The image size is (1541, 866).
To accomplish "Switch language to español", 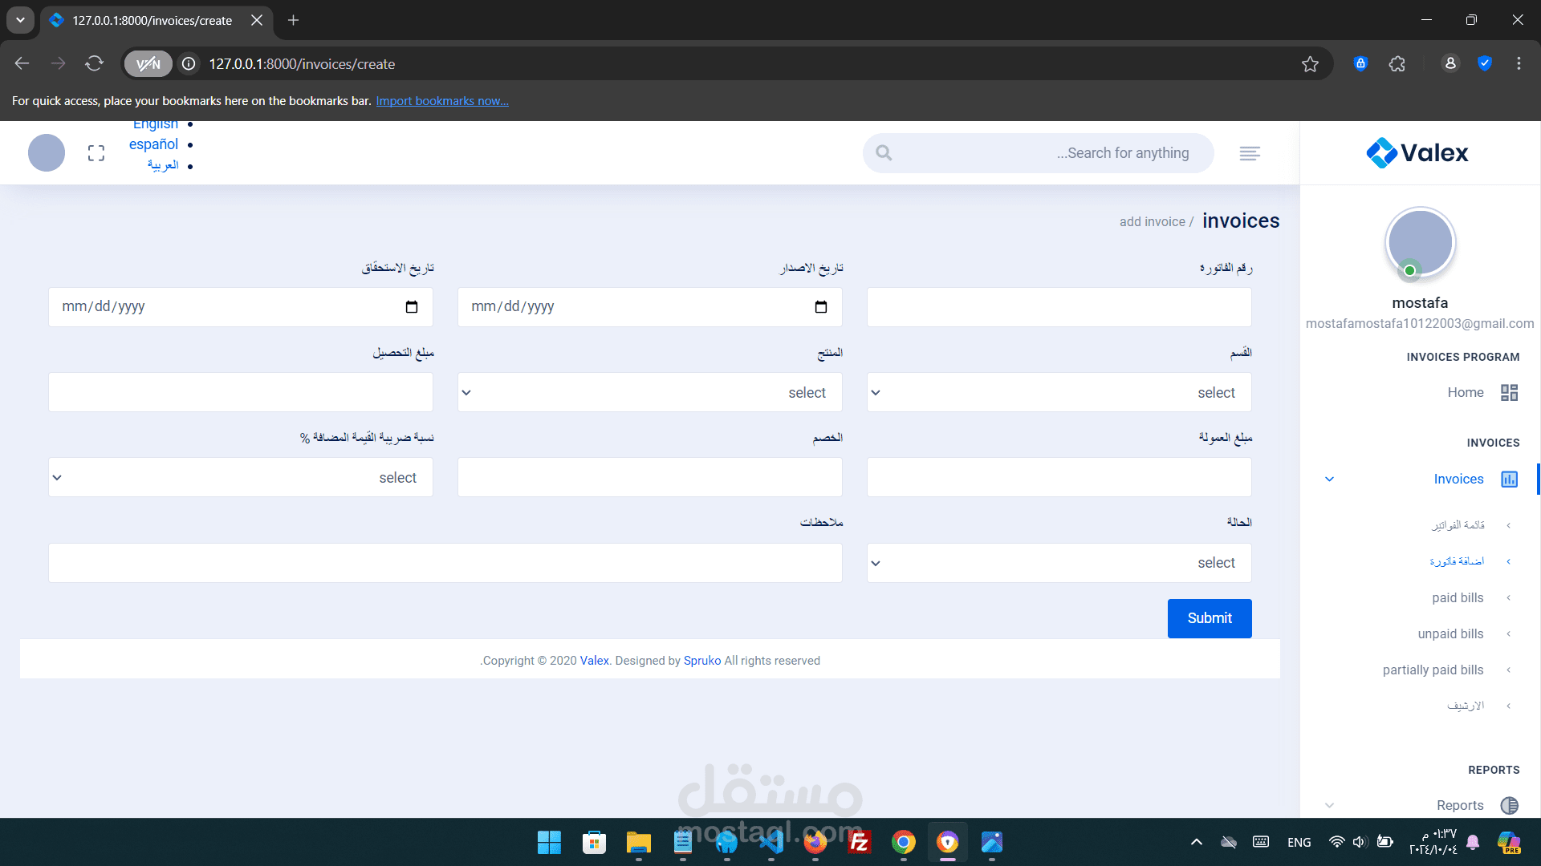I will (153, 144).
